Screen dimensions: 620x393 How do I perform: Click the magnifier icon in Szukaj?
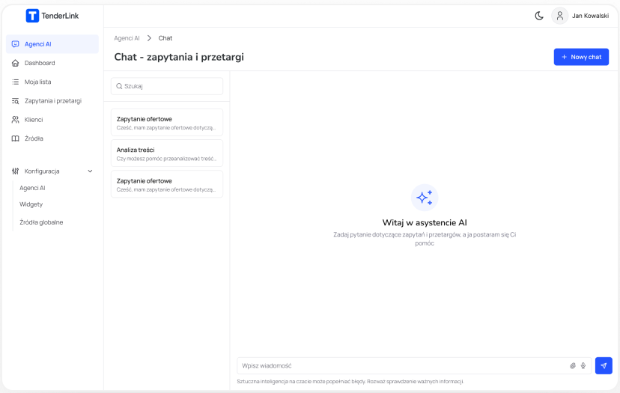pos(119,86)
